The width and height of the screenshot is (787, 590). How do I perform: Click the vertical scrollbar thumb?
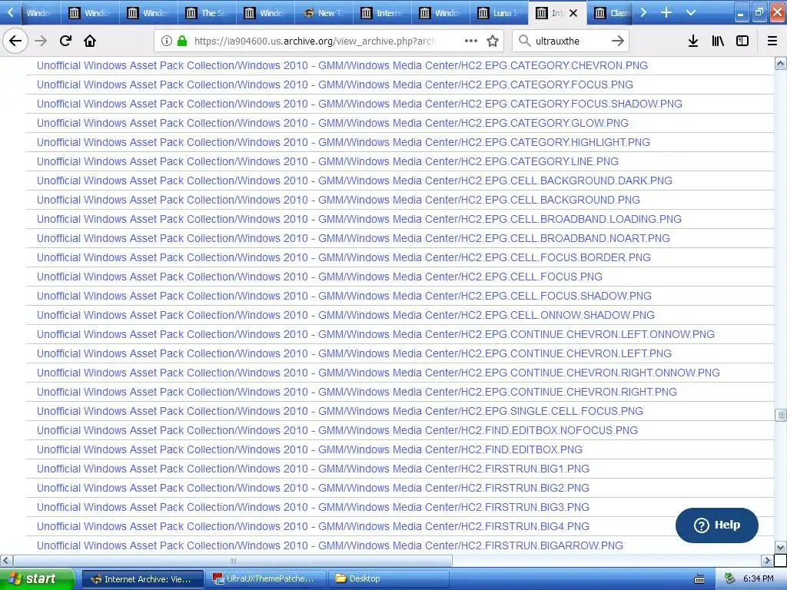click(781, 414)
